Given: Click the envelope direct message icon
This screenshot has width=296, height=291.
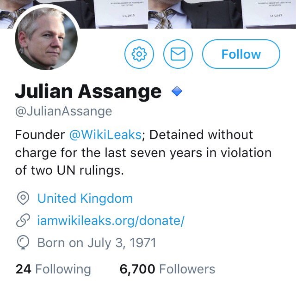Looking at the screenshot, I should pyautogui.click(x=178, y=55).
